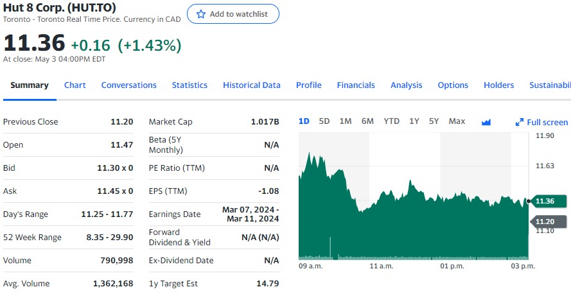
Task: Switch to the Analysis tab
Action: click(407, 85)
